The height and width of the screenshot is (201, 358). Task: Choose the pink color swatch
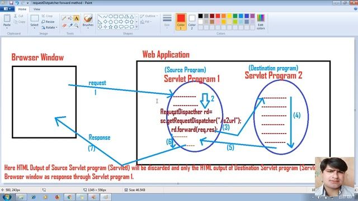[x=218, y=22]
